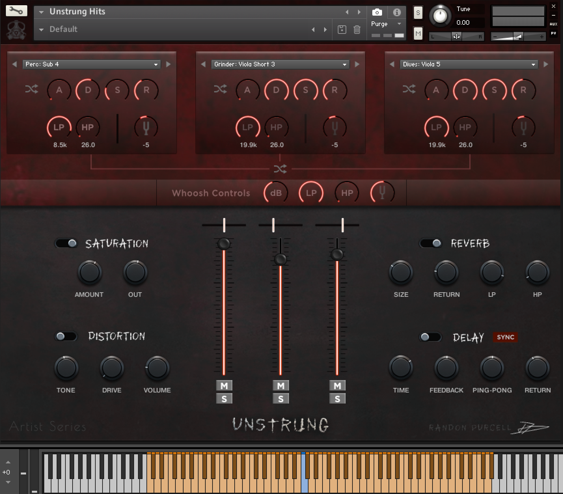Select next sample after Dives: Viola 5
Image resolution: width=563 pixels, height=494 pixels.
546,64
